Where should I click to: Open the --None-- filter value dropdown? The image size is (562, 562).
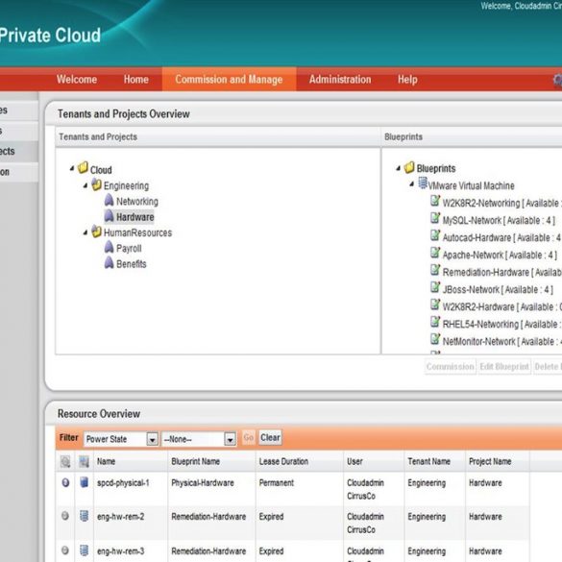(x=231, y=439)
